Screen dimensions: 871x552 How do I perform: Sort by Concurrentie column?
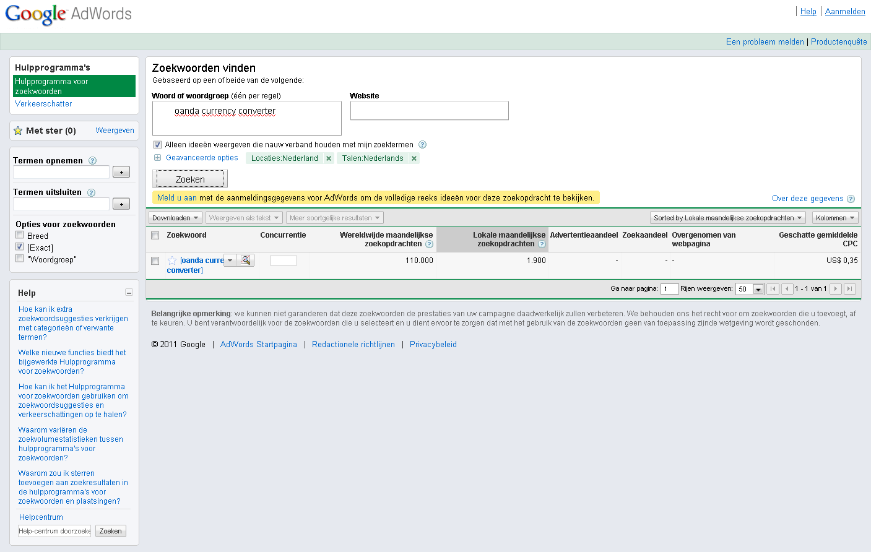(283, 235)
